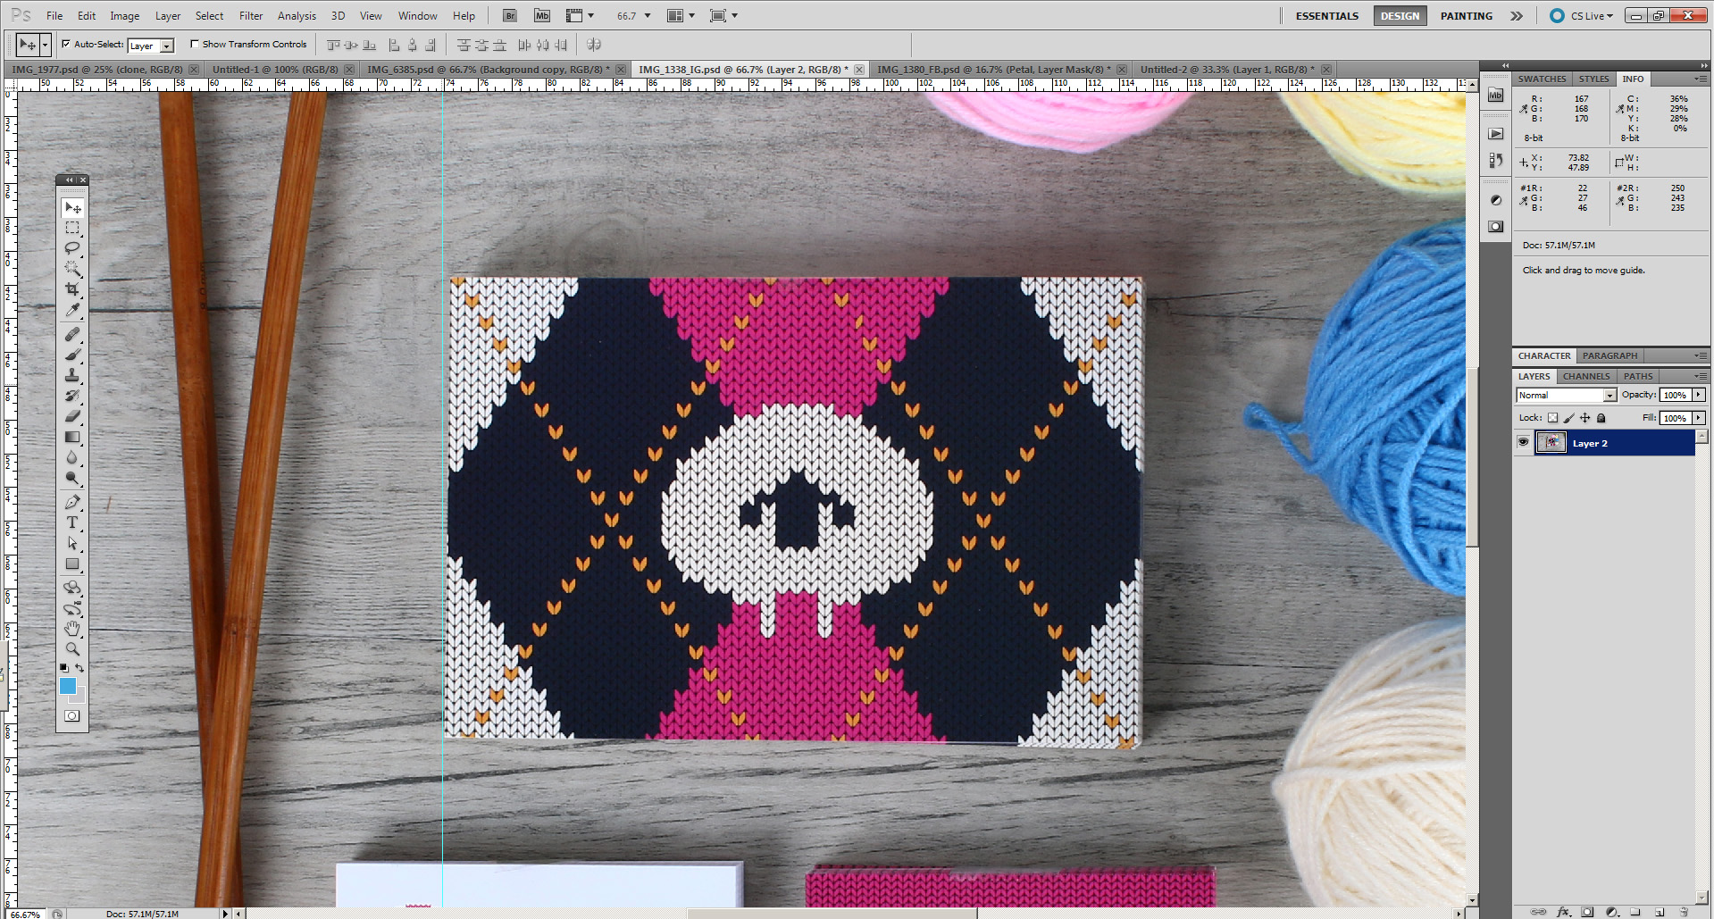
Task: Select the Crop tool
Action: [x=72, y=289]
